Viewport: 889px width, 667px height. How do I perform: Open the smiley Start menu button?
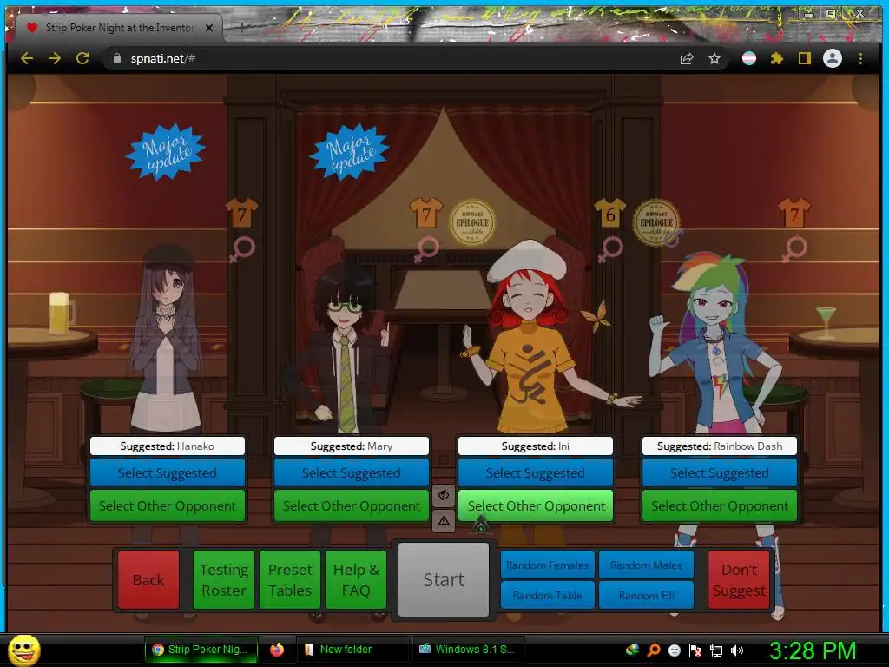click(24, 650)
